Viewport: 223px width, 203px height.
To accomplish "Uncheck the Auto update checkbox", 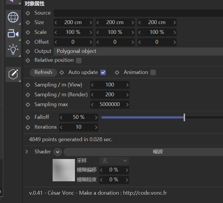I will click(x=103, y=73).
